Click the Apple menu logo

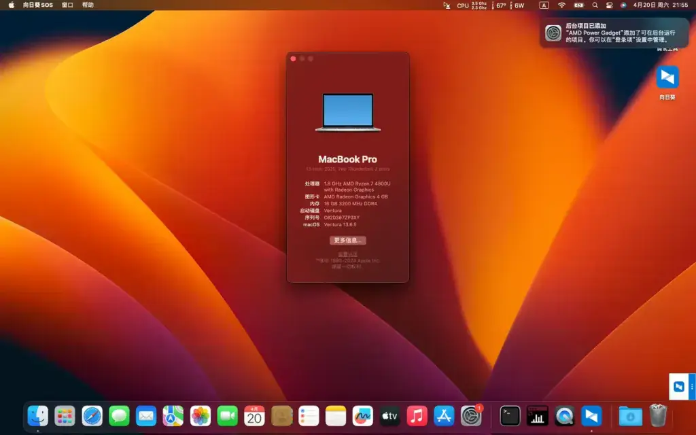pyautogui.click(x=11, y=5)
